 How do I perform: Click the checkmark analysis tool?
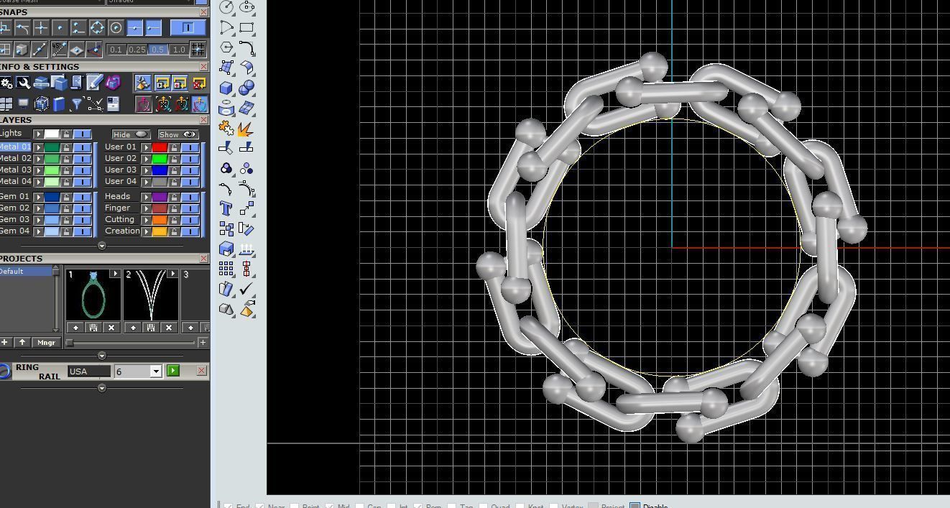[x=246, y=289]
